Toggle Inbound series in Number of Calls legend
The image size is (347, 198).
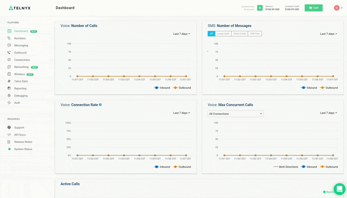[x=162, y=88]
